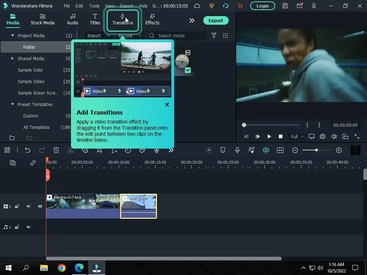The width and height of the screenshot is (367, 275).
Task: Open the Tools menu
Action: (94, 6)
